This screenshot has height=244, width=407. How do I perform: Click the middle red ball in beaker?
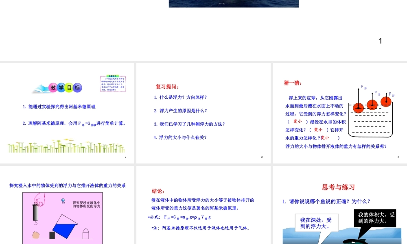point(372,105)
